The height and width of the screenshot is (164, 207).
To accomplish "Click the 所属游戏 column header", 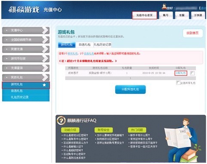I will pyautogui.click(x=73, y=68).
